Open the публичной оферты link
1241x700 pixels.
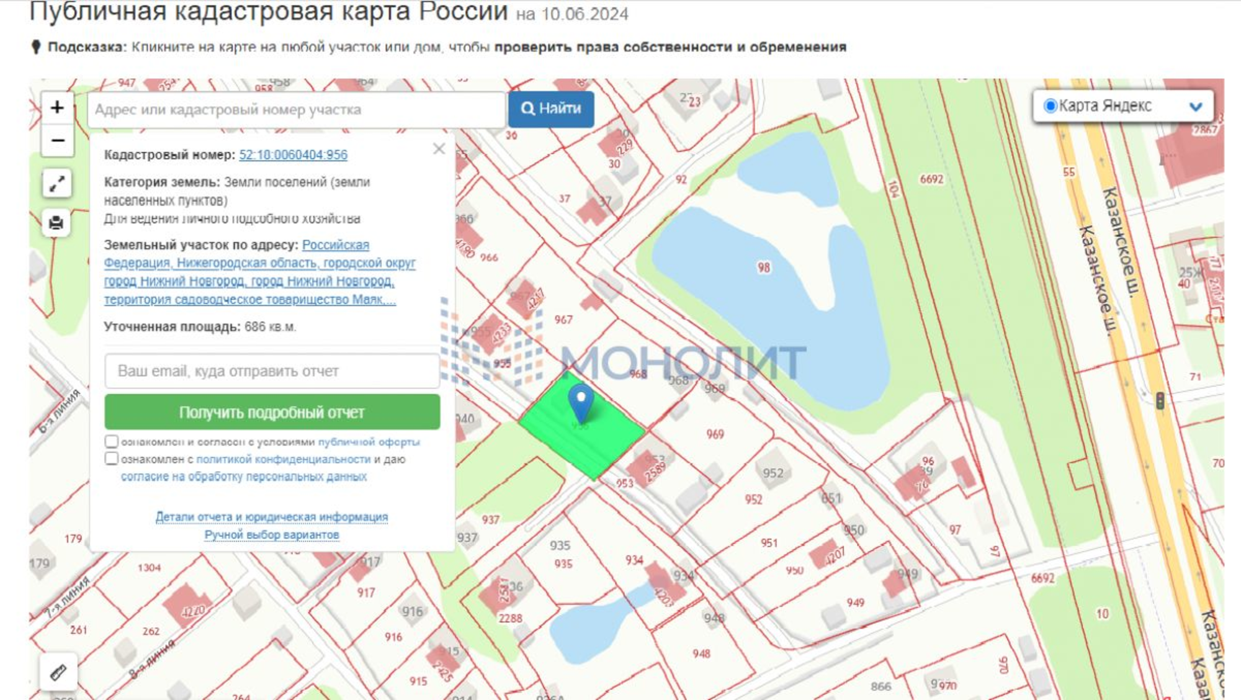[369, 442]
